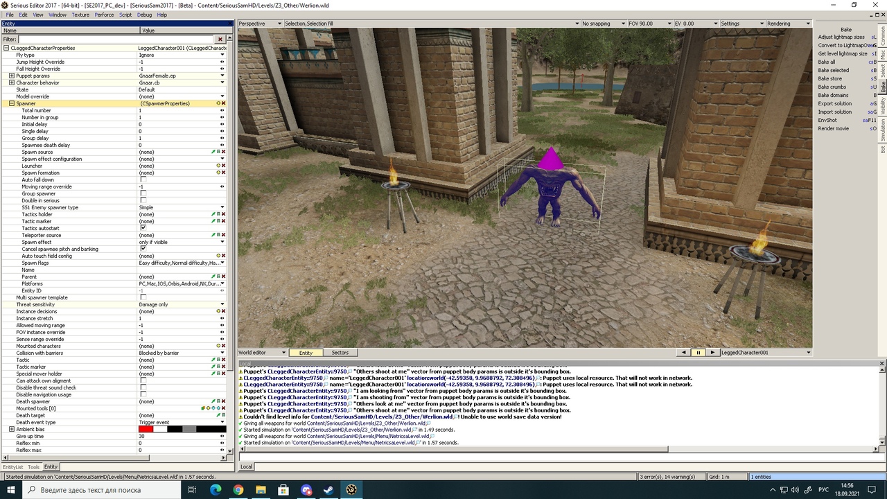Switch to the Sectors tab
This screenshot has width=887, height=499.
[340, 353]
